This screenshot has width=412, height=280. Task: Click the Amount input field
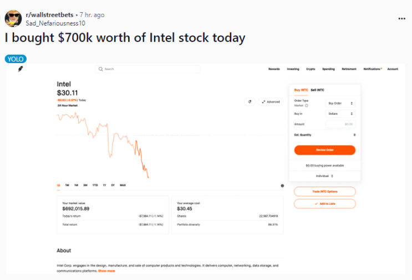pos(340,124)
